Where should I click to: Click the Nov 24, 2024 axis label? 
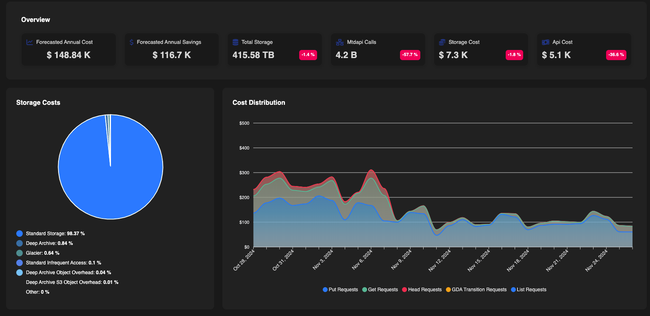(597, 260)
